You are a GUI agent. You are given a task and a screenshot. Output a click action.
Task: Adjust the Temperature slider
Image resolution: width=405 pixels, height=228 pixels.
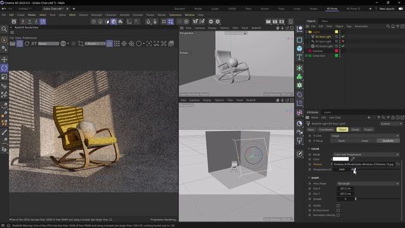(x=375, y=170)
